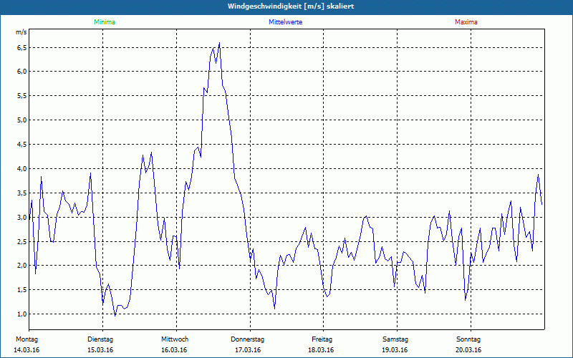
Task: Click the 1,0 y-axis value
Action: (x=22, y=314)
